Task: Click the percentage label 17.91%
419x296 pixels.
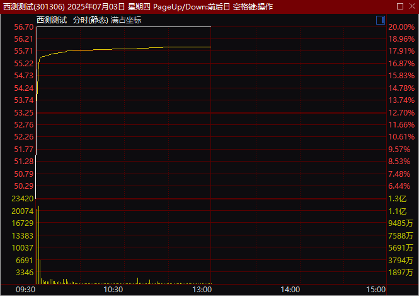Action: click(x=401, y=51)
